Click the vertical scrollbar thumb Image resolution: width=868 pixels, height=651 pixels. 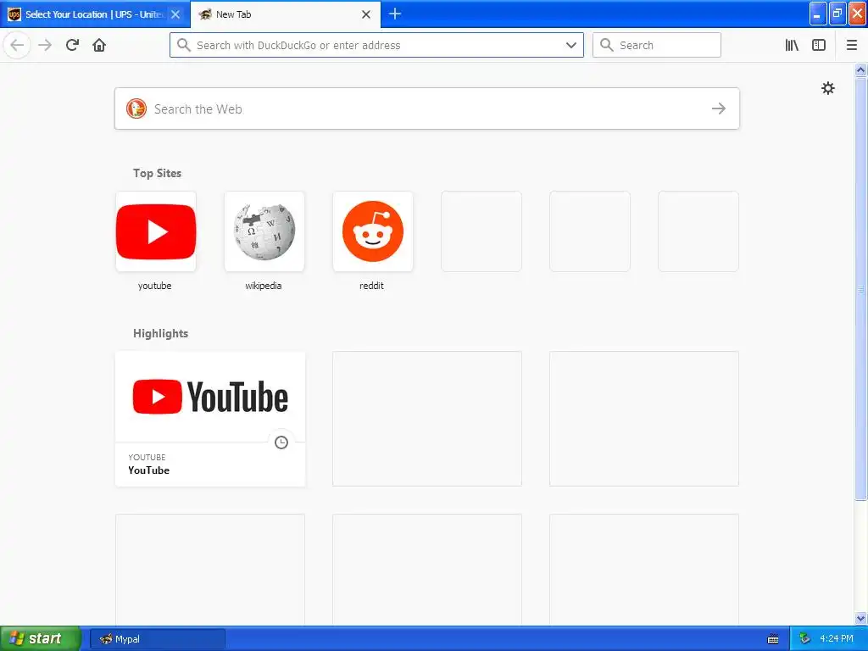861,288
